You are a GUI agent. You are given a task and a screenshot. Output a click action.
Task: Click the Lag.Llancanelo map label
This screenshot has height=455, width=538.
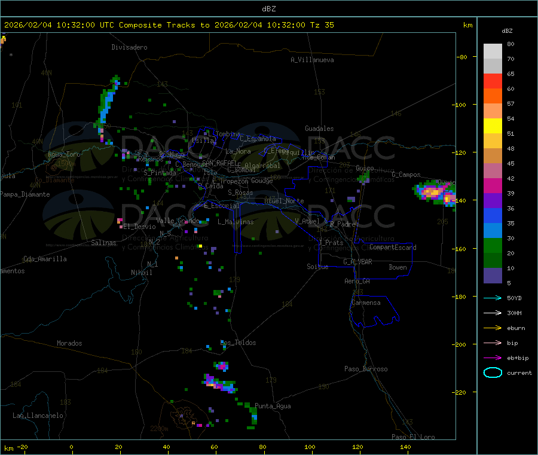point(38,416)
